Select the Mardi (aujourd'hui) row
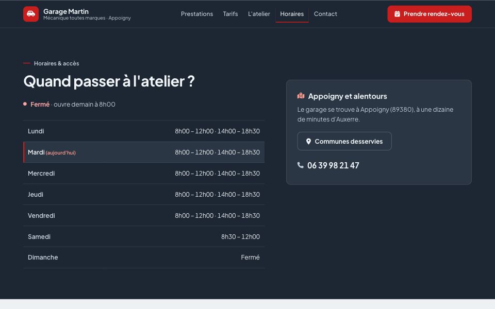495x309 pixels. tap(144, 152)
